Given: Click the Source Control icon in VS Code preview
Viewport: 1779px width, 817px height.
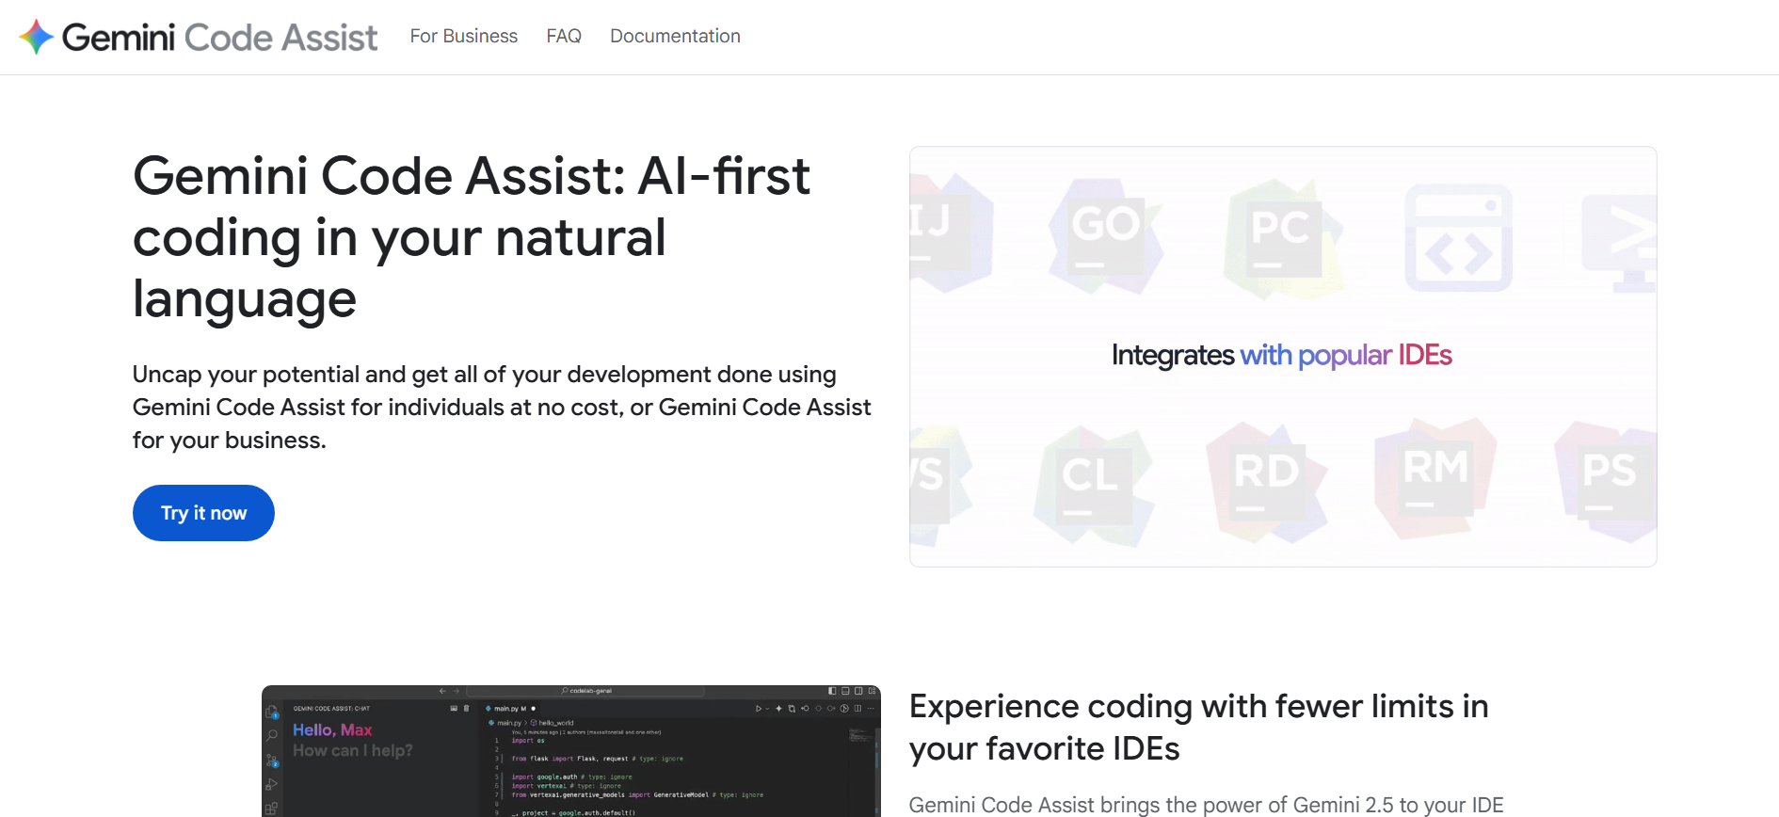Looking at the screenshot, I should pos(271,761).
